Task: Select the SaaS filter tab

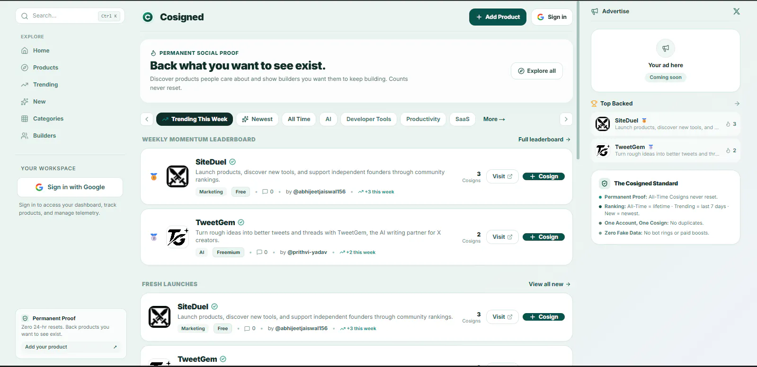Action: [463, 119]
